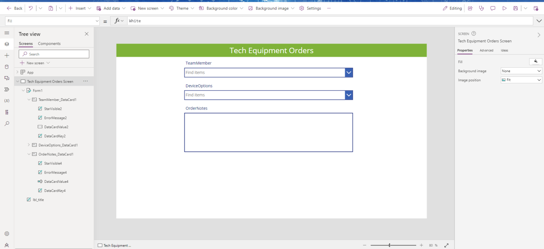Open Comments using the speech bubble icon
This screenshot has width=544, height=249.
pyautogui.click(x=493, y=8)
